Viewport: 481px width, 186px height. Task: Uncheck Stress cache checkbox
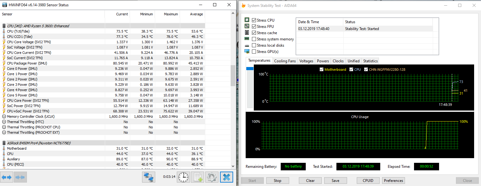[x=254, y=33]
